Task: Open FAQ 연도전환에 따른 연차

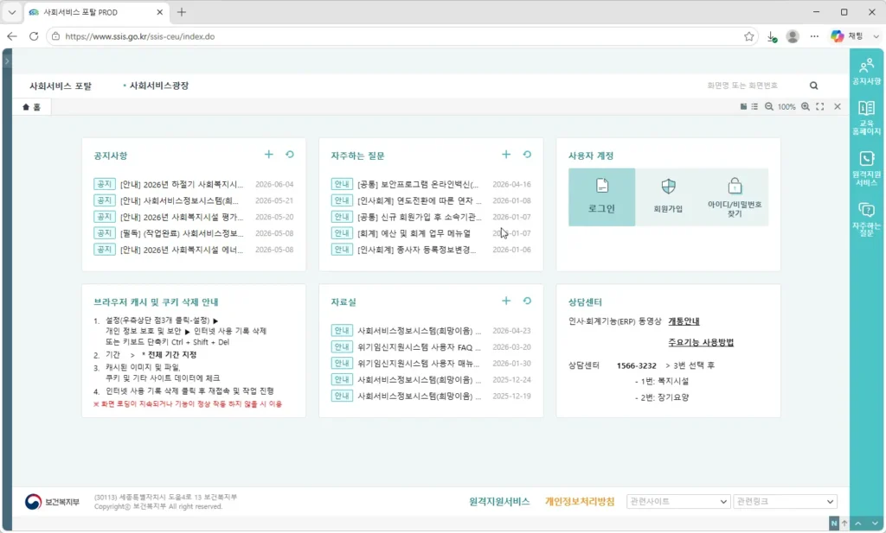Action: 420,200
